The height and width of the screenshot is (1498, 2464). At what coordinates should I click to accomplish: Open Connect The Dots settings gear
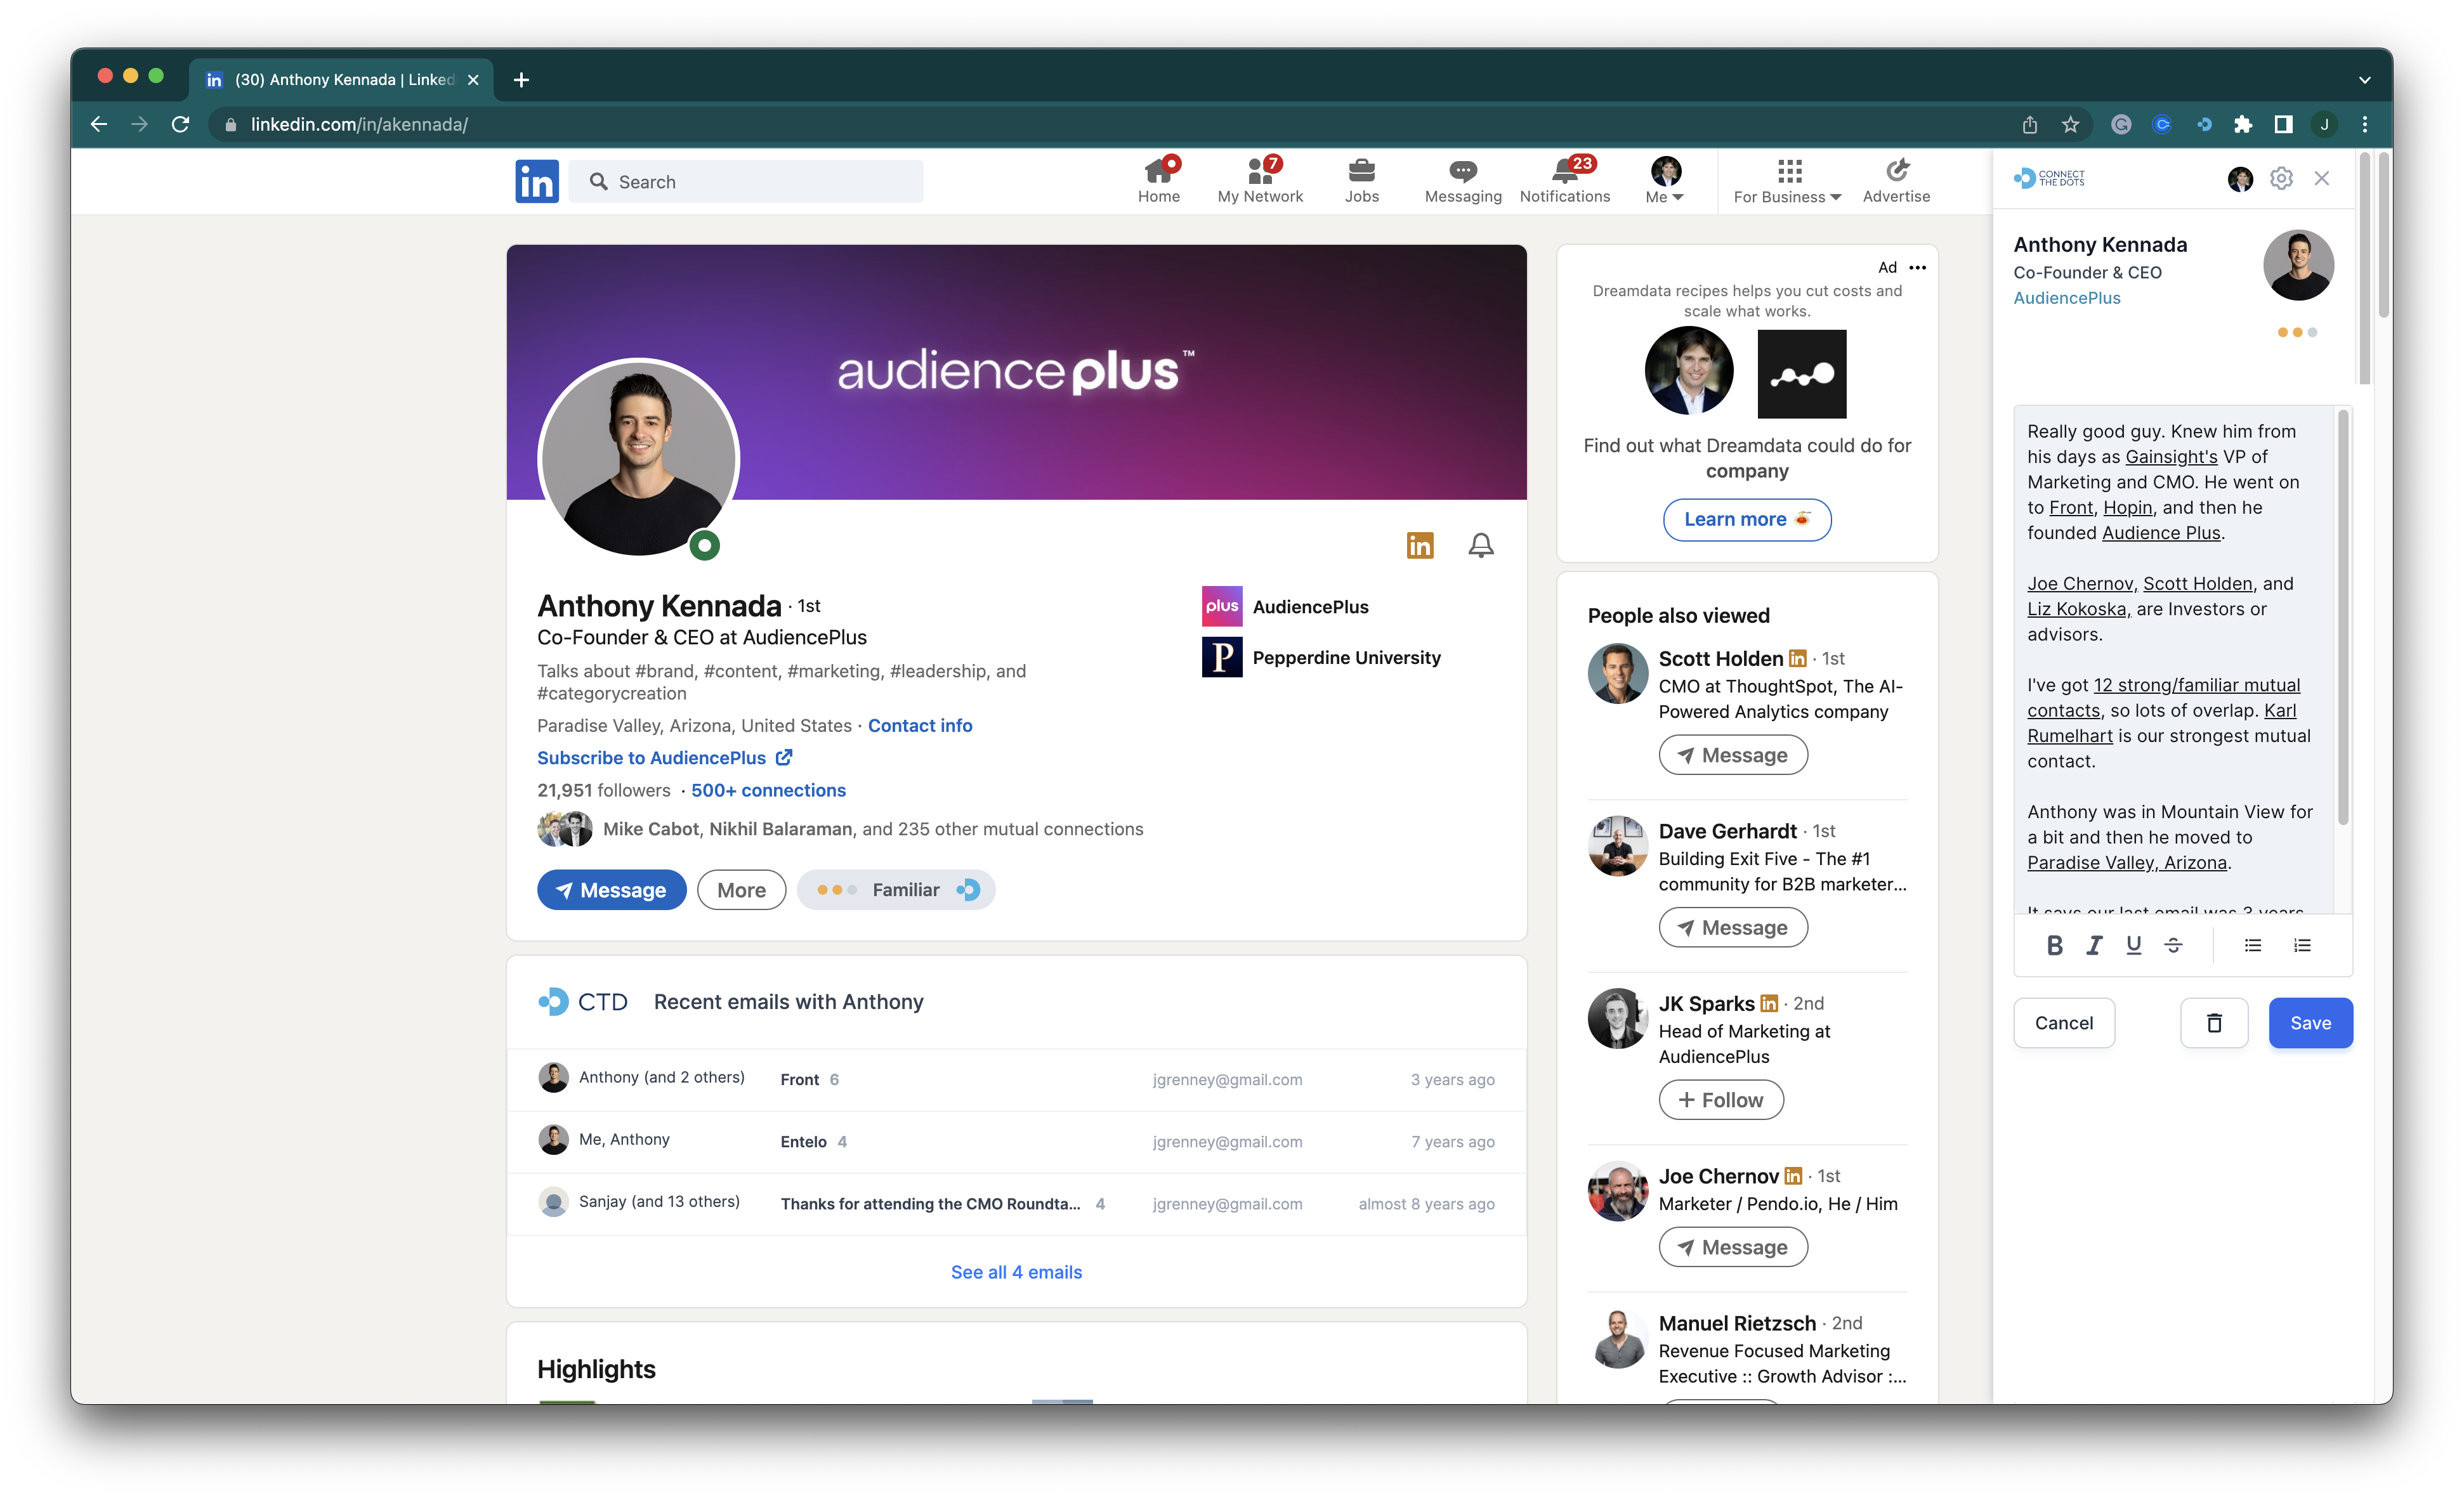click(2281, 178)
